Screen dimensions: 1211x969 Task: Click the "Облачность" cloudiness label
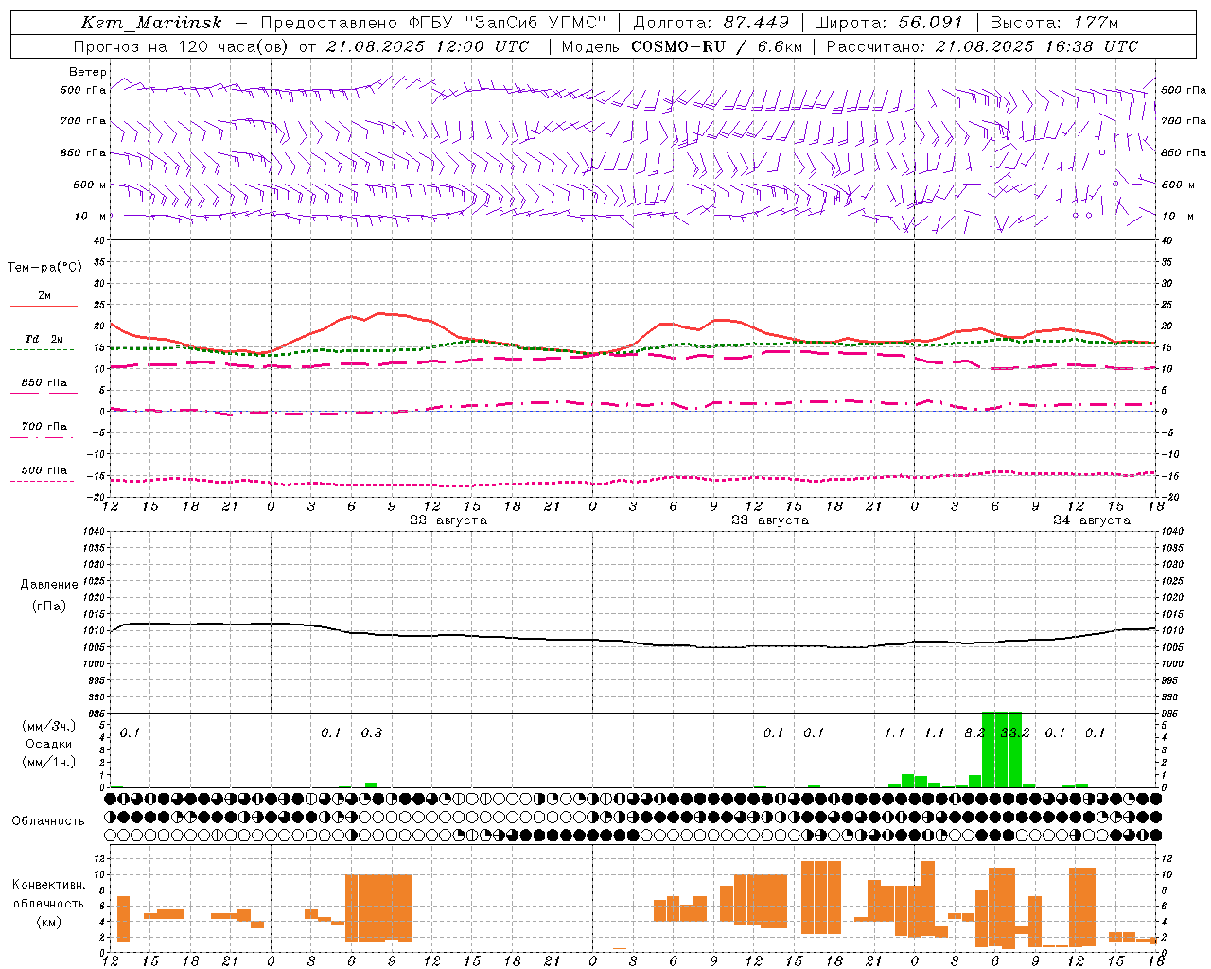[48, 821]
